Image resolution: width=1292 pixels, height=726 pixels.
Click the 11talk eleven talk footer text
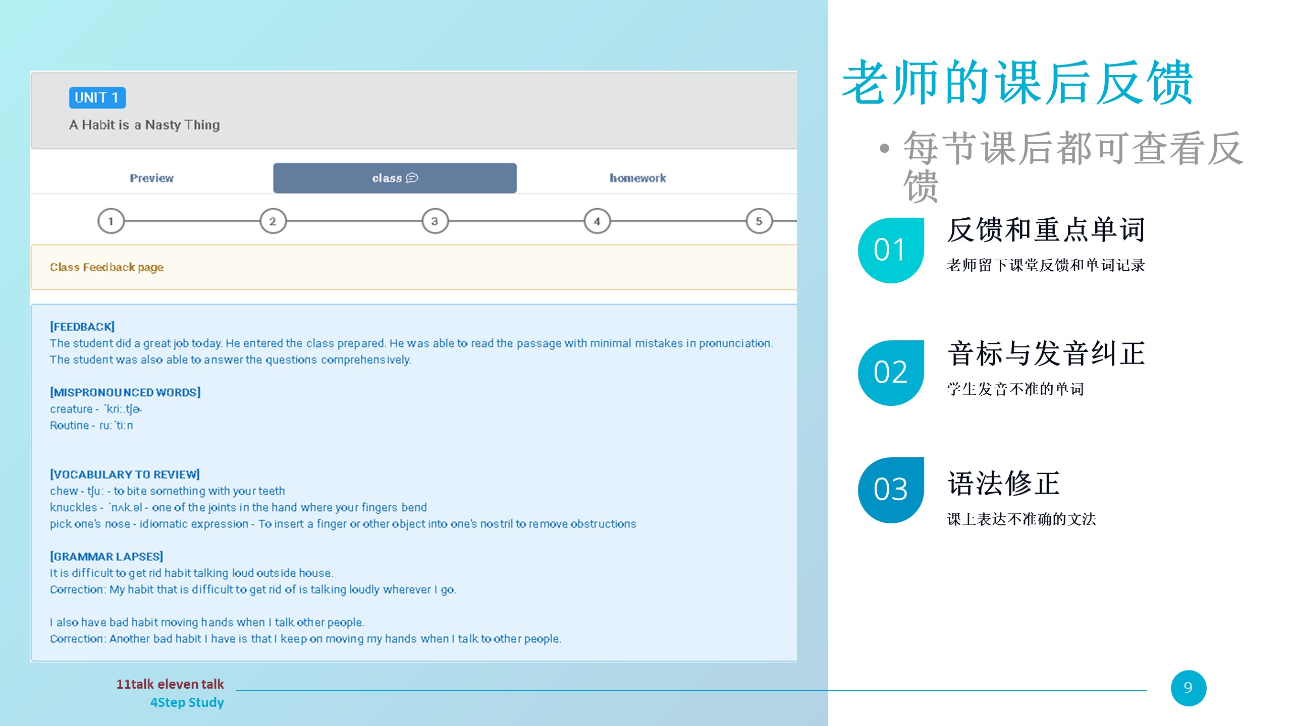tap(170, 684)
